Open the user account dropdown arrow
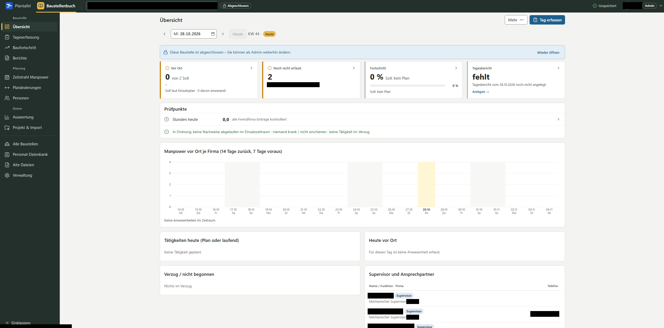Image resolution: width=664 pixels, height=328 pixels. (661, 6)
